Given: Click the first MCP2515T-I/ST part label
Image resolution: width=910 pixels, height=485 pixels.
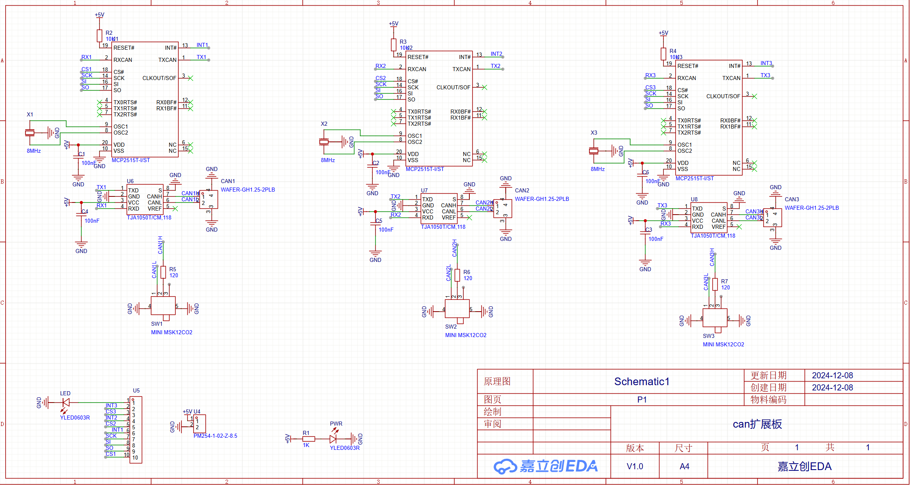Looking at the screenshot, I should click(131, 160).
